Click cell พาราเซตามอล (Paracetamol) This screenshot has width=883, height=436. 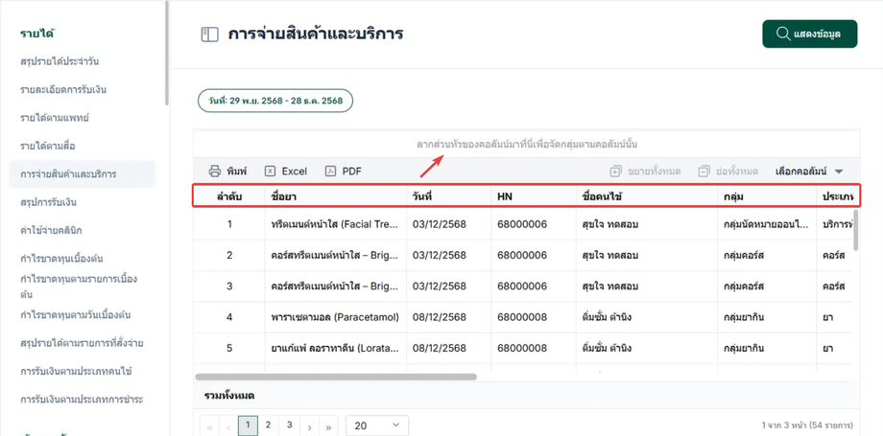pos(336,317)
